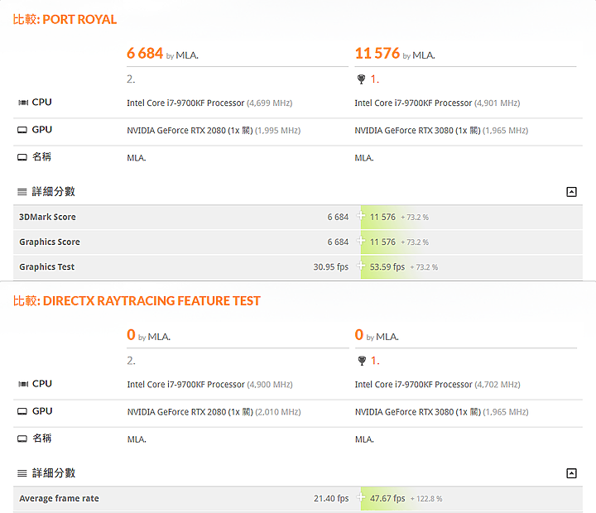596x513 pixels.
Task: Select i7-9700KF Processor (4,900 MHz) text
Action: coord(209,385)
